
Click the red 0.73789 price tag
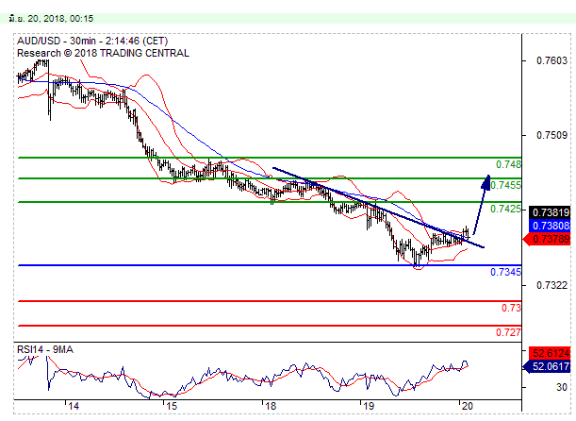coord(547,239)
